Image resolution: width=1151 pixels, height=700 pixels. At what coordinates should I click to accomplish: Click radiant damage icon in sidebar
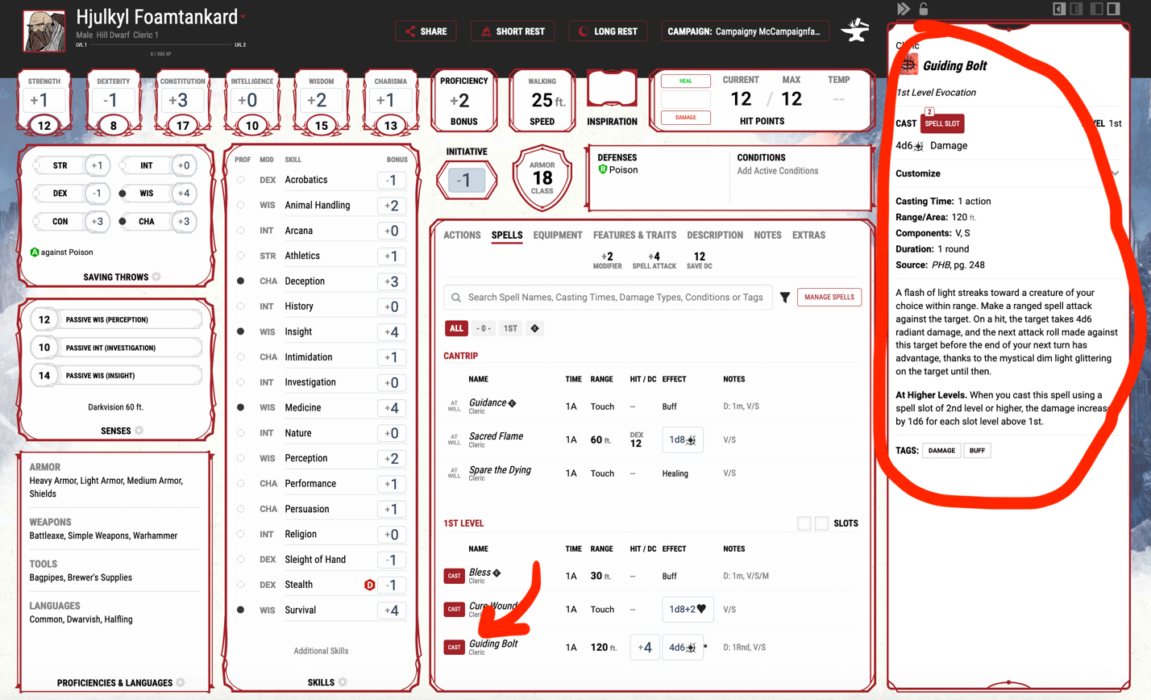[x=919, y=147]
